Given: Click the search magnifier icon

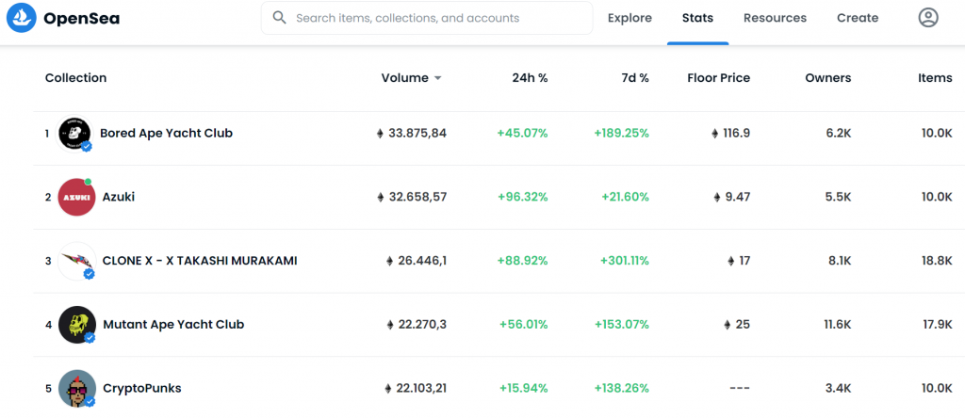Looking at the screenshot, I should [279, 18].
